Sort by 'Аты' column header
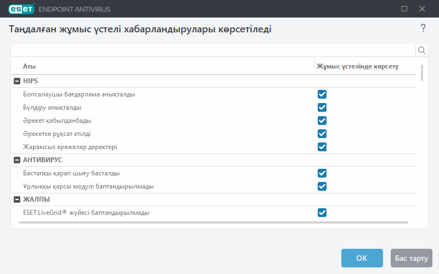The height and width of the screenshot is (274, 439). pyautogui.click(x=29, y=66)
